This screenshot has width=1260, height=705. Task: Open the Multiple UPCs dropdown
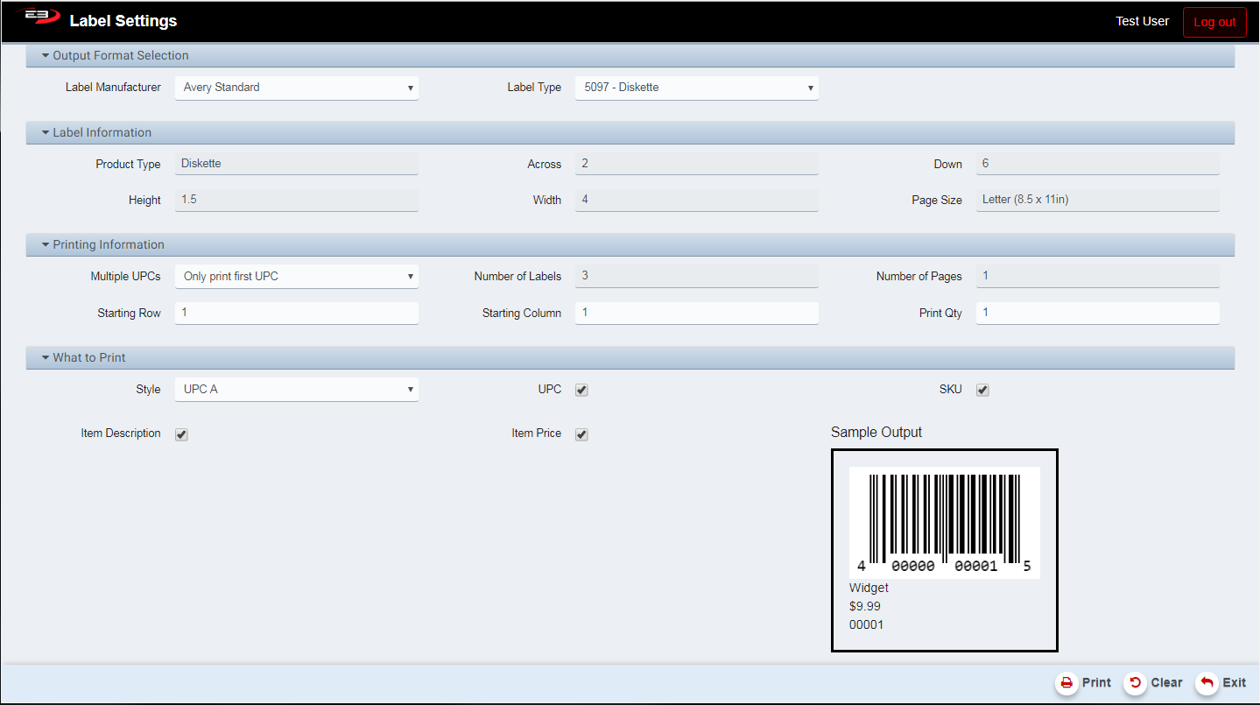(297, 277)
